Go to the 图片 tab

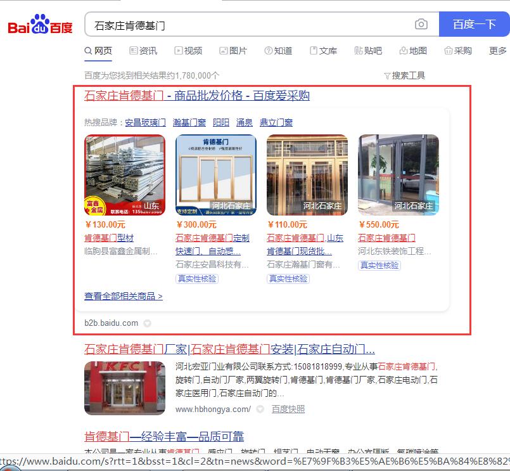(233, 51)
